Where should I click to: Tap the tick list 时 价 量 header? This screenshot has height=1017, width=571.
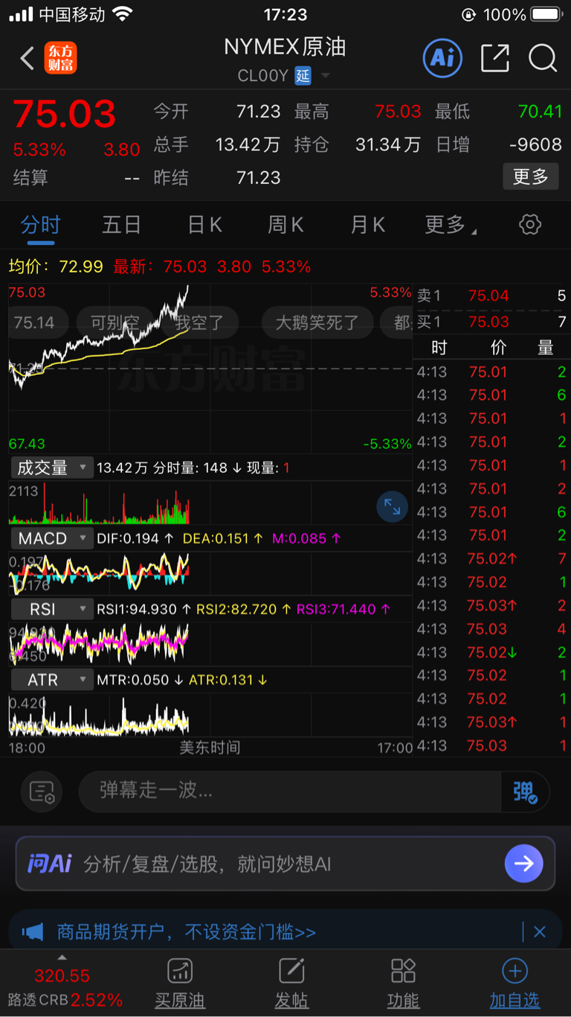click(491, 348)
